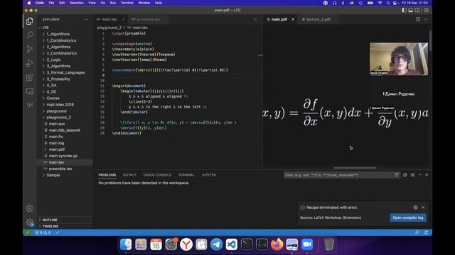Collapse the LTC workspace root
The image size is (455, 255).
(x=45, y=28)
